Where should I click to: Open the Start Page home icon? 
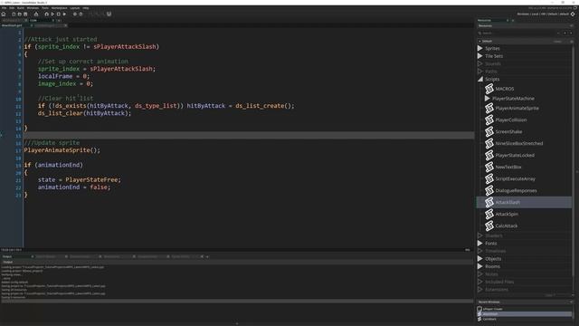pyautogui.click(x=4, y=14)
